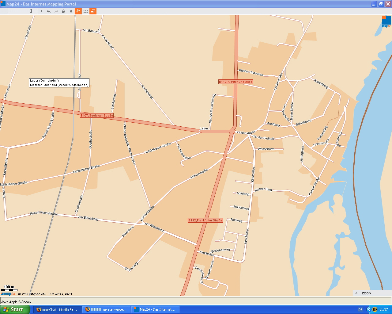Click the Hintergasse street label

302,154
